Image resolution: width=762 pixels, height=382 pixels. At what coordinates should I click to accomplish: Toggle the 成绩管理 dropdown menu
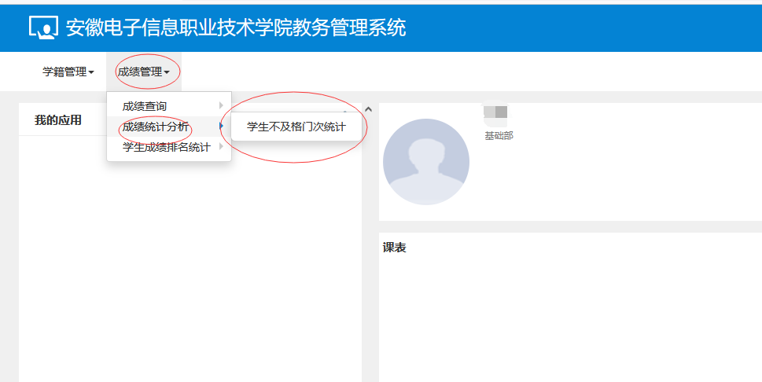(143, 72)
